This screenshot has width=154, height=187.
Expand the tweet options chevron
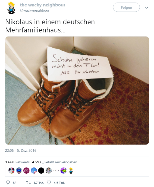point(147,8)
